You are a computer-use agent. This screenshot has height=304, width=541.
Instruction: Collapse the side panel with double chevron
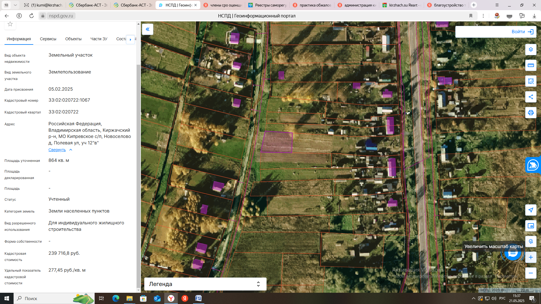click(x=147, y=29)
